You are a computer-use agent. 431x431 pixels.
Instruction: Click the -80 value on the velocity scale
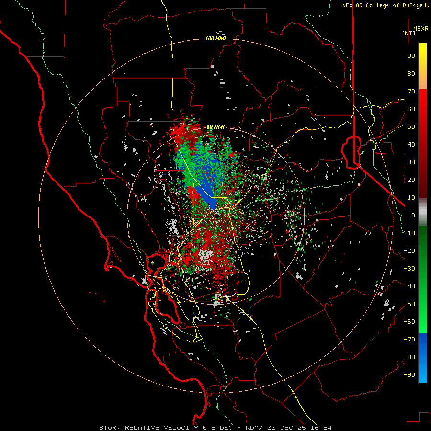tap(409, 357)
